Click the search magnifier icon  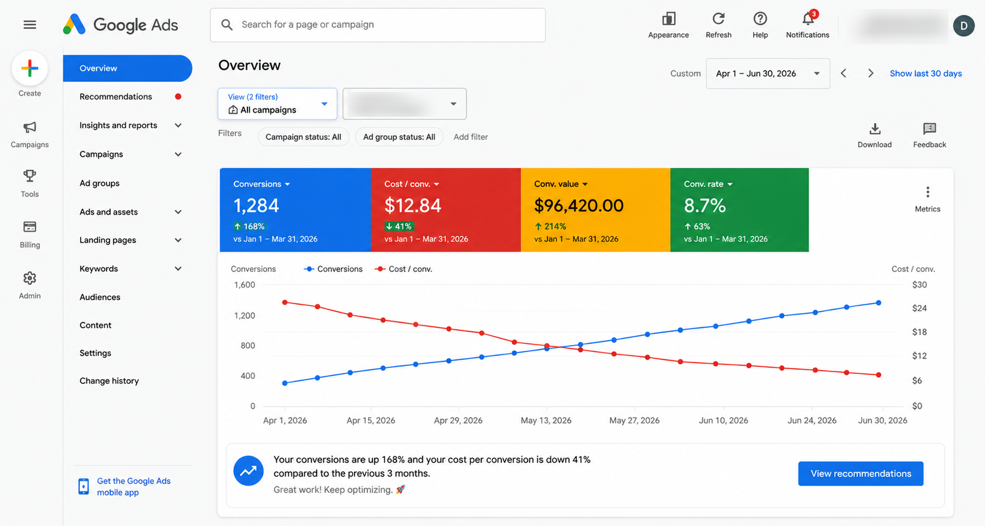[227, 25]
